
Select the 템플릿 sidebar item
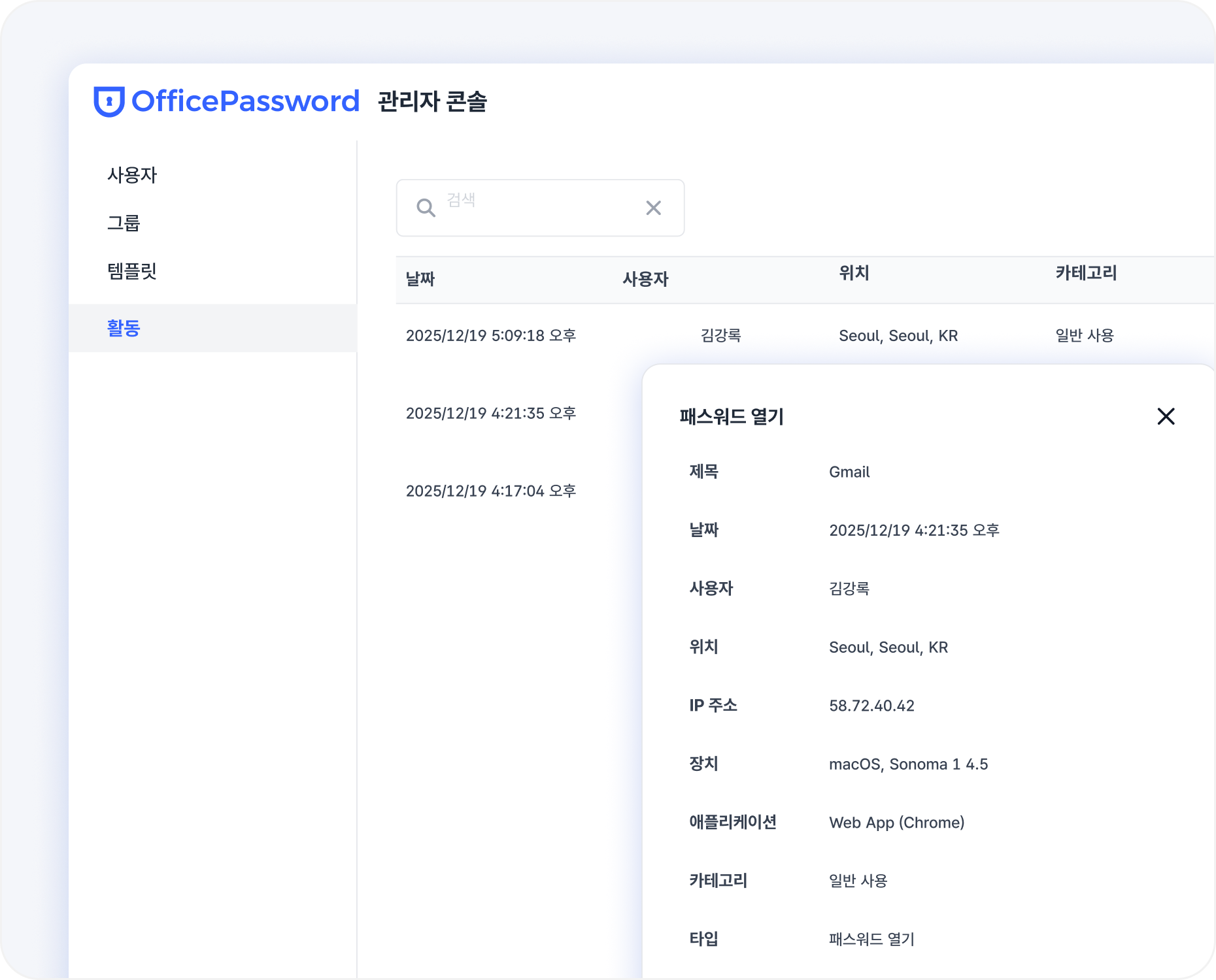(x=132, y=270)
